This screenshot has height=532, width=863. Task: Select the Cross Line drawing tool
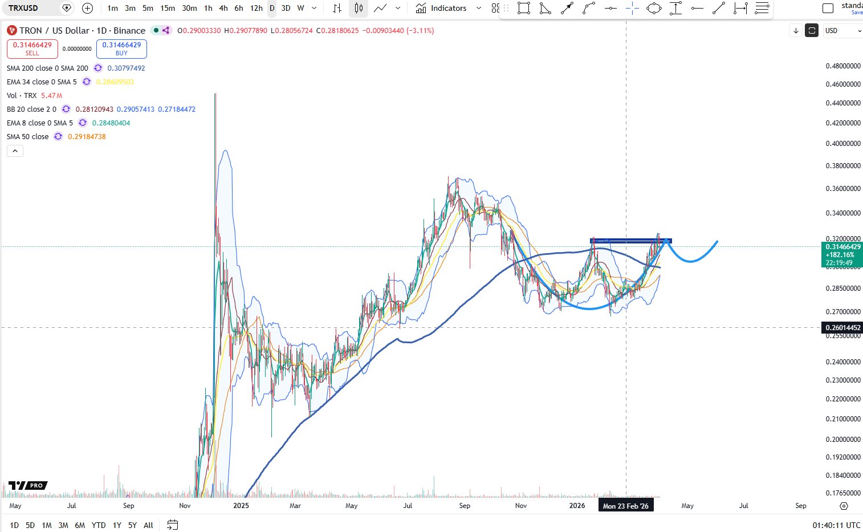(x=632, y=8)
